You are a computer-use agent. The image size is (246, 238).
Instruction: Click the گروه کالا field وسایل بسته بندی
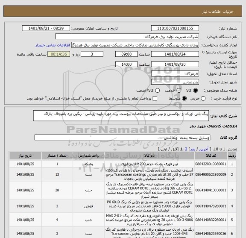(122, 138)
